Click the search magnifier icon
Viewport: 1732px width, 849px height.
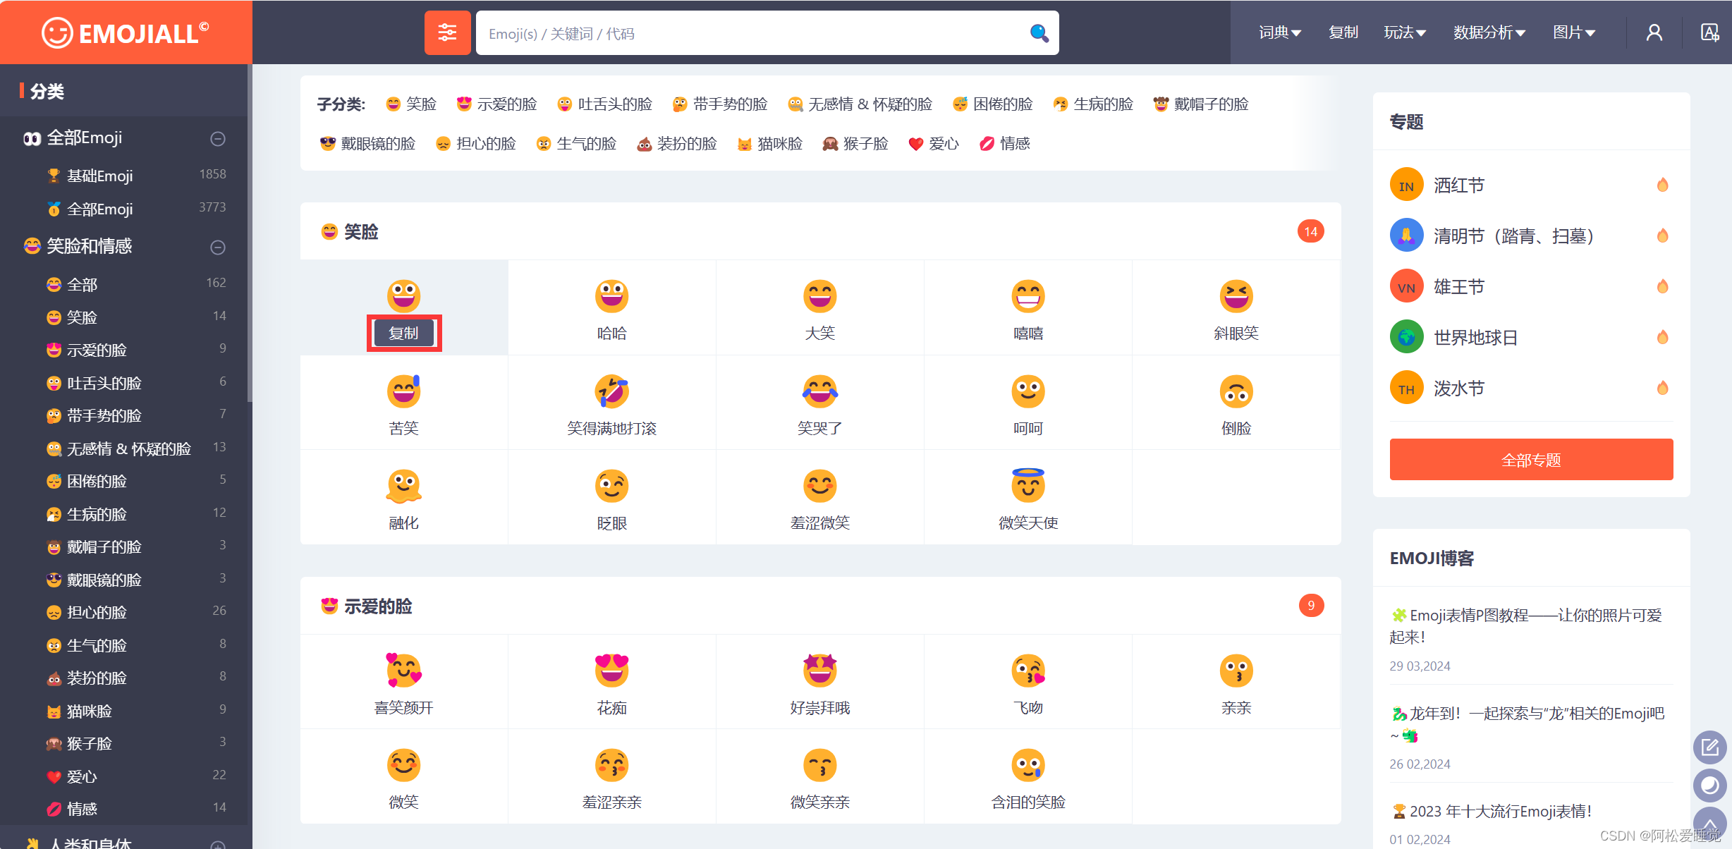pyautogui.click(x=1038, y=33)
